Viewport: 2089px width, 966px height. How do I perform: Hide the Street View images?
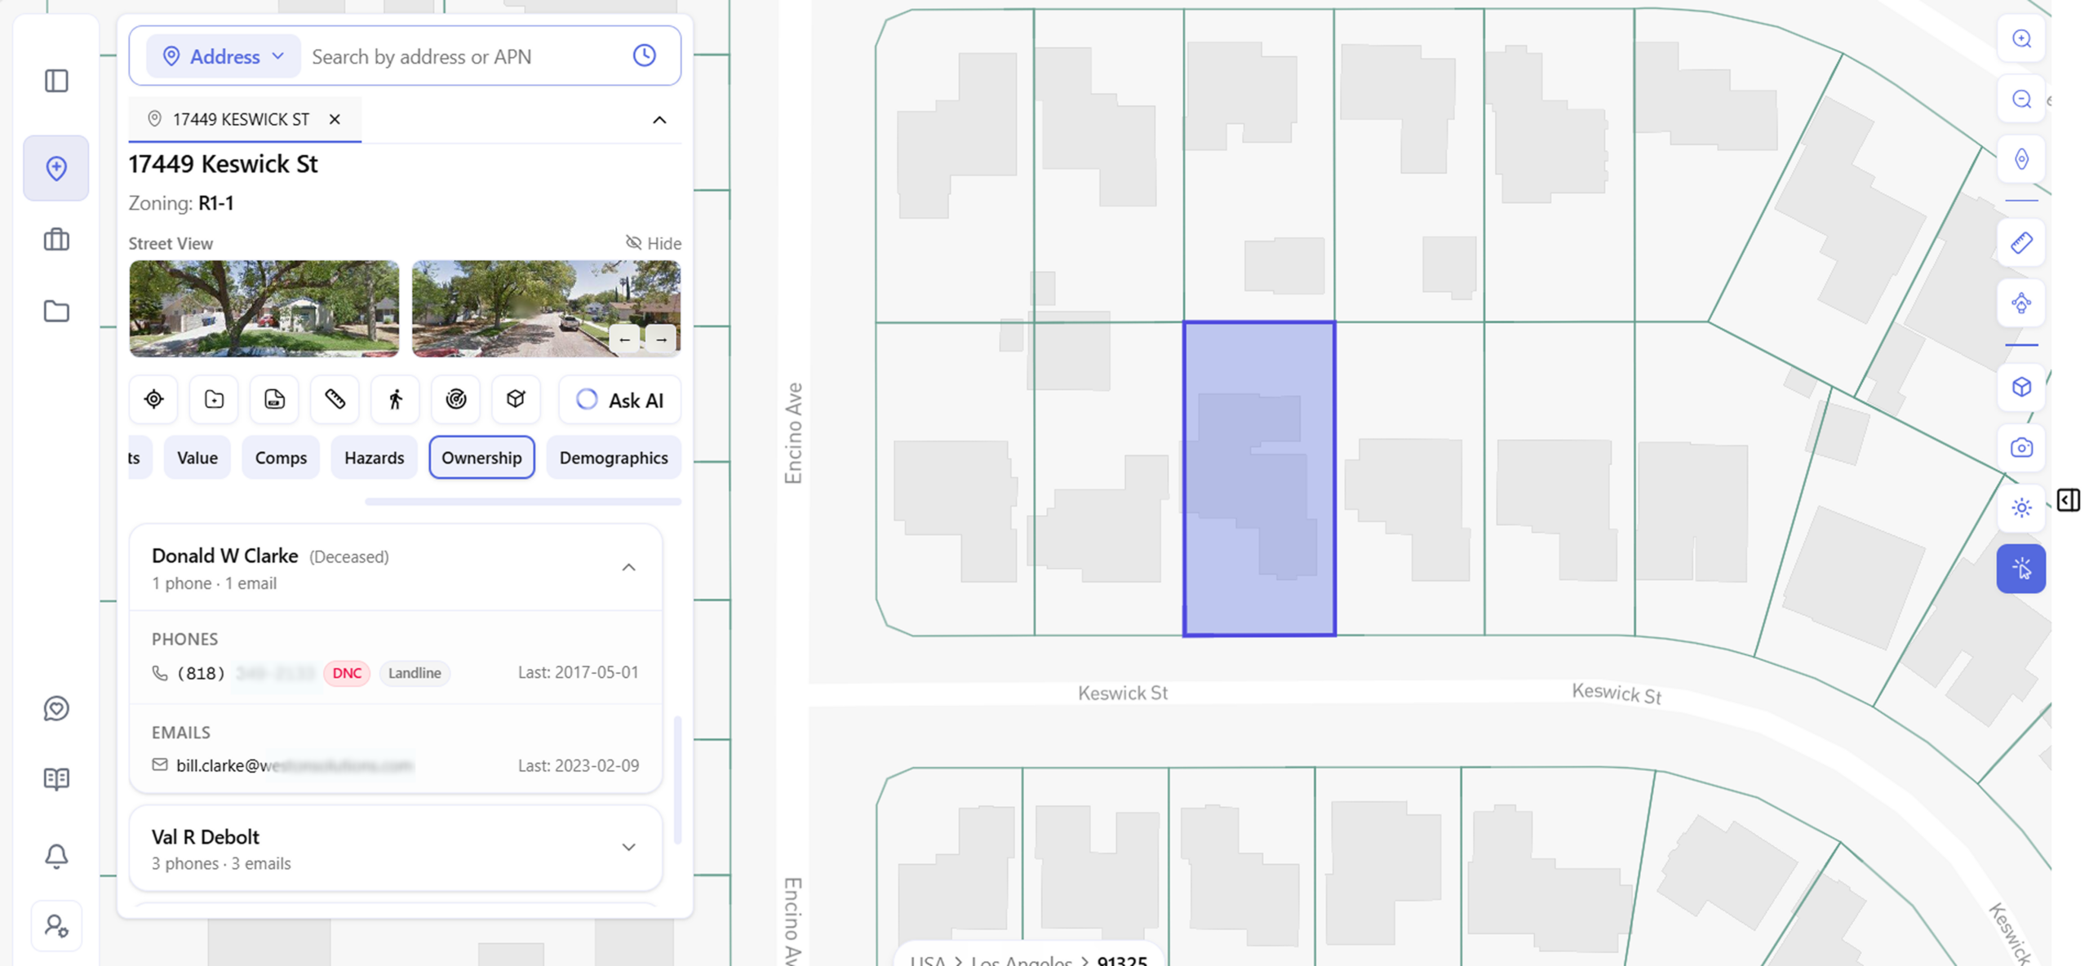pyautogui.click(x=653, y=242)
